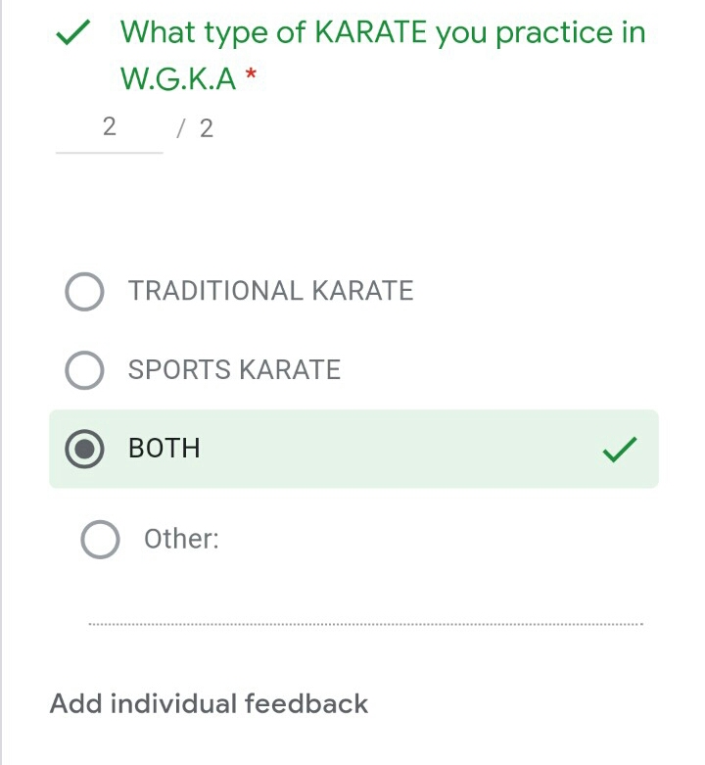Click the question title about KARATE practice
705x765 pixels.
(x=383, y=33)
